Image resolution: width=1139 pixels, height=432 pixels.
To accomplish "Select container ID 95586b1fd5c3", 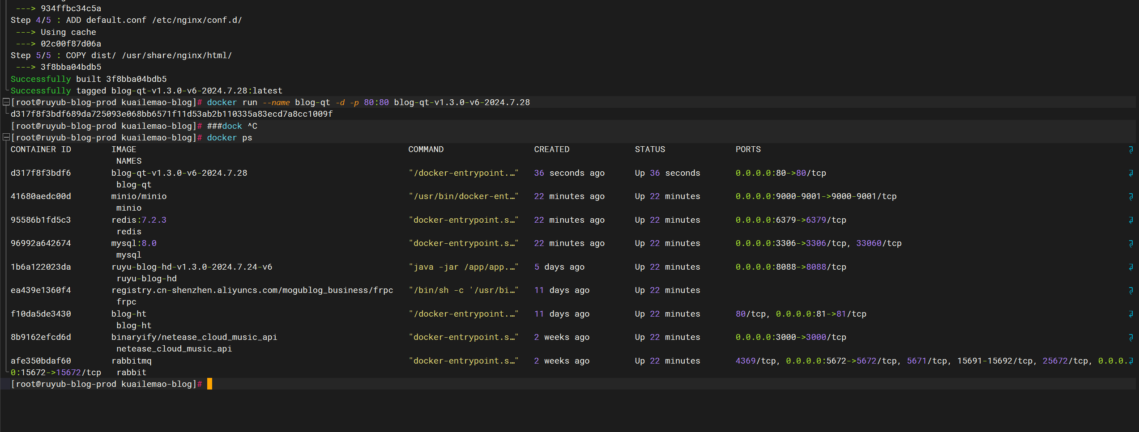I will [x=41, y=220].
